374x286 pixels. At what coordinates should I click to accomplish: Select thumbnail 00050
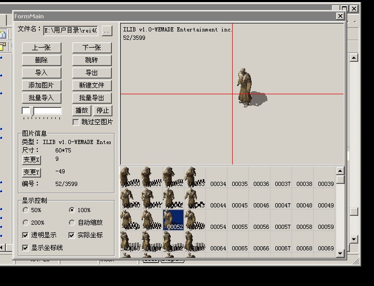point(130,220)
